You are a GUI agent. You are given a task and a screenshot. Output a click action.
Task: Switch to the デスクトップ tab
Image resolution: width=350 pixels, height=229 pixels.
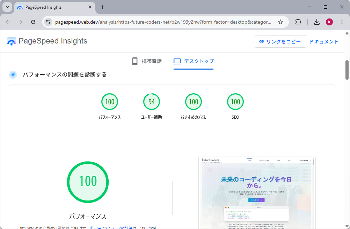[x=194, y=61]
